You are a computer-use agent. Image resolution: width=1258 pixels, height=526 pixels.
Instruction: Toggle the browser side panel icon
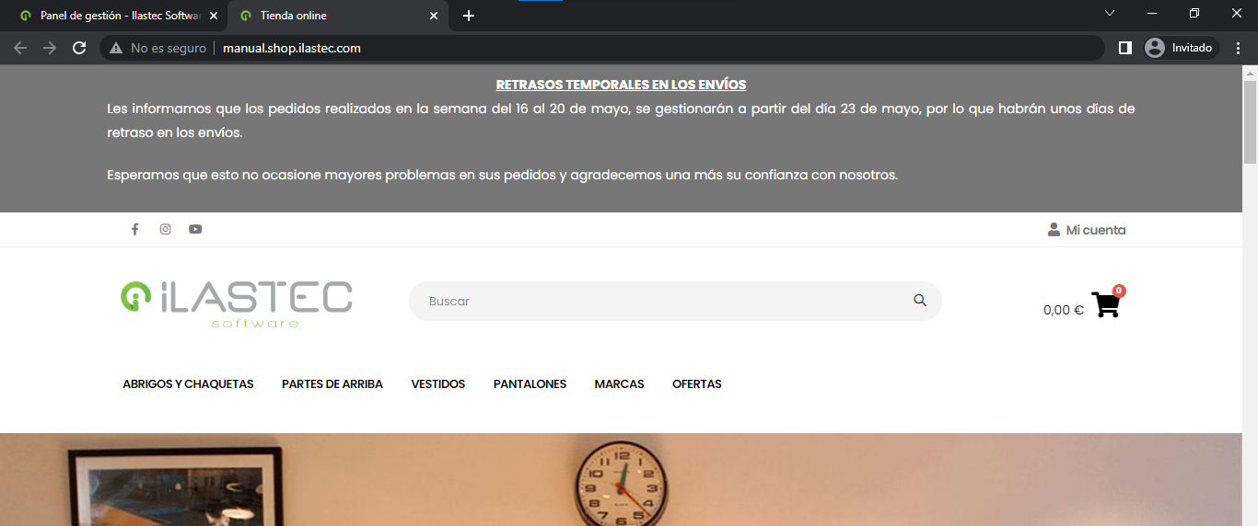(1124, 48)
